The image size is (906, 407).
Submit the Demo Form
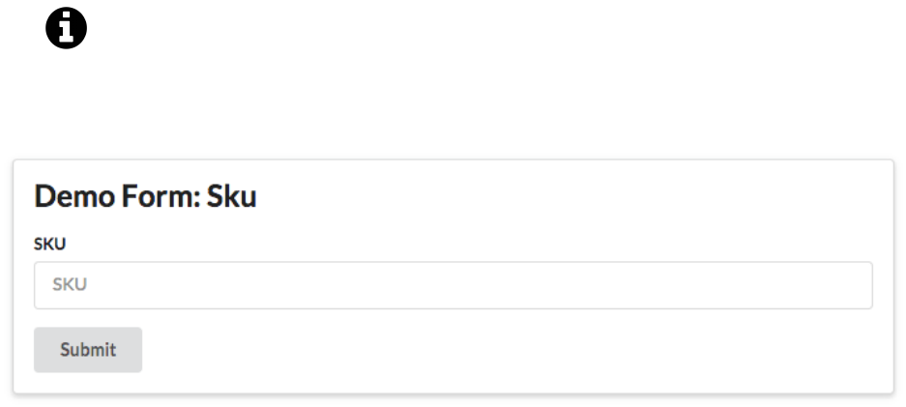click(x=88, y=350)
